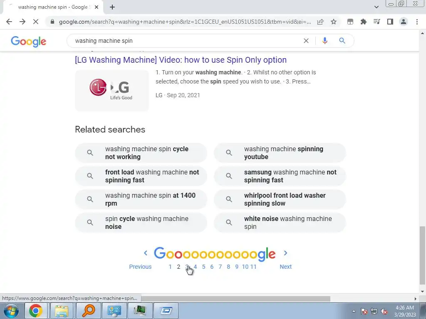The width and height of the screenshot is (426, 319).
Task: Go to results page 9
Action: coord(237,267)
